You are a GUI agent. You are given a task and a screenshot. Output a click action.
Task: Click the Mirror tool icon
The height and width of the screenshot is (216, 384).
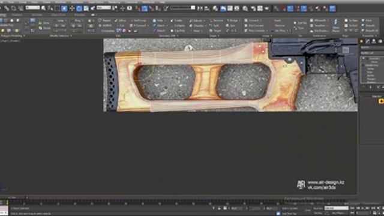point(200,8)
